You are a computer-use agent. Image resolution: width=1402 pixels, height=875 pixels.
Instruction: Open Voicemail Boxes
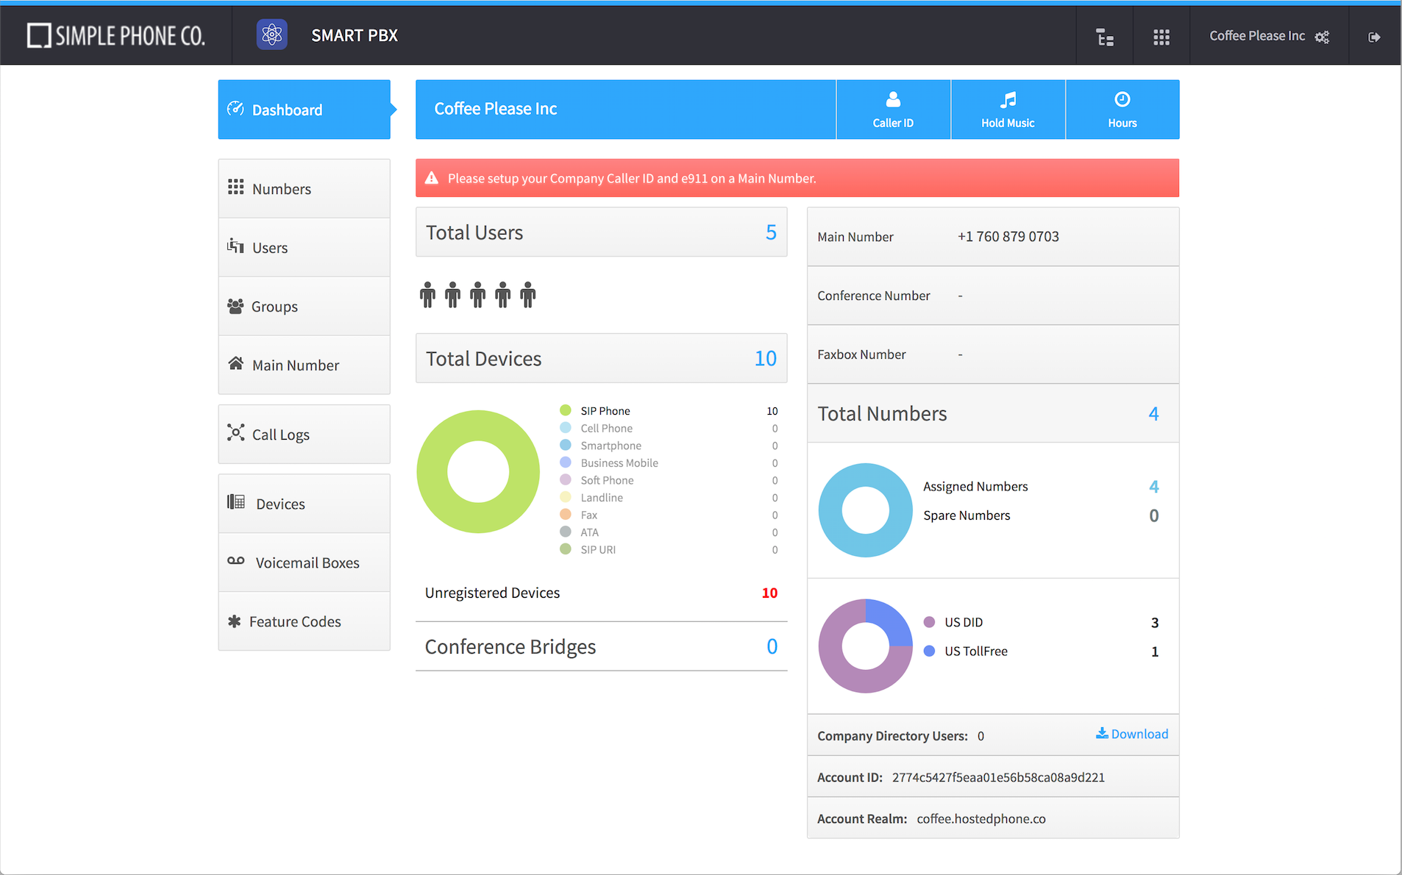304,562
